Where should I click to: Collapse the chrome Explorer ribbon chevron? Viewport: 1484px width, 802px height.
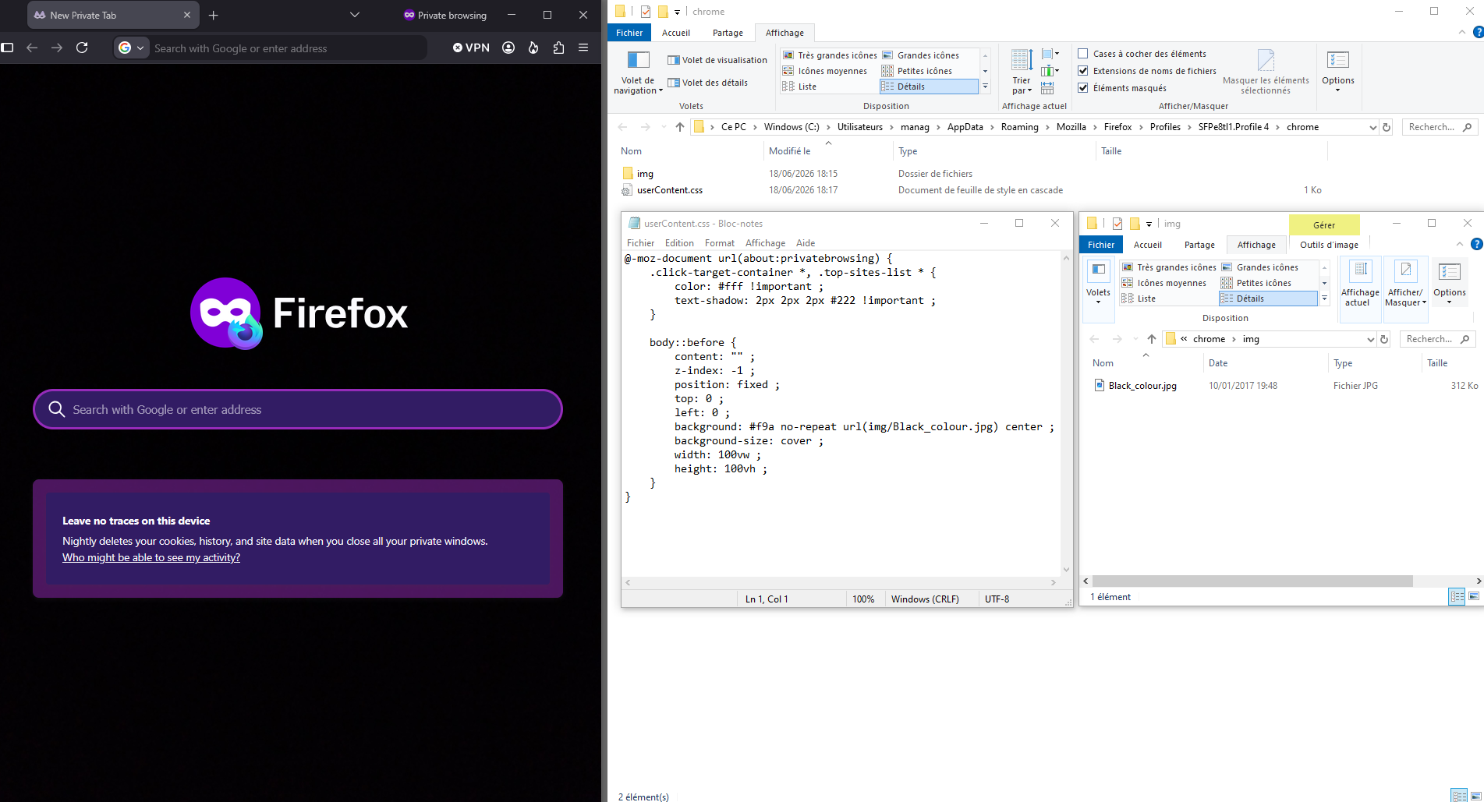coord(1462,33)
